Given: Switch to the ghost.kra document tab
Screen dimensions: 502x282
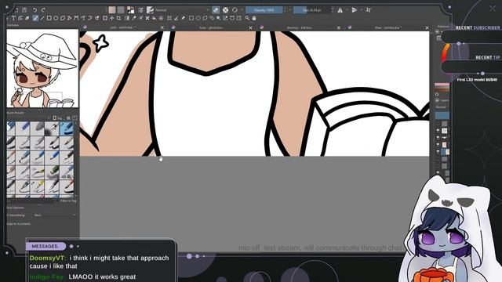Looking at the screenshot, I should pyautogui.click(x=211, y=28).
